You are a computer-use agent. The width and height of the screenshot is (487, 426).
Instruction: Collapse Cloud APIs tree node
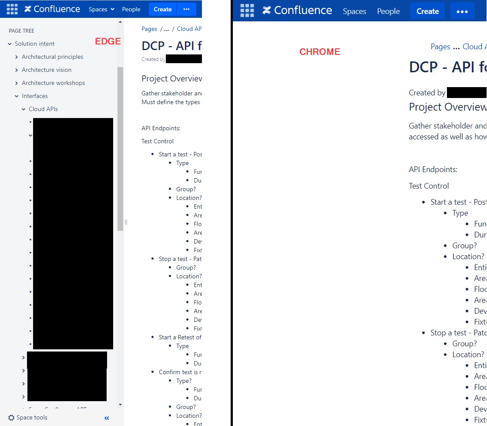pos(24,109)
